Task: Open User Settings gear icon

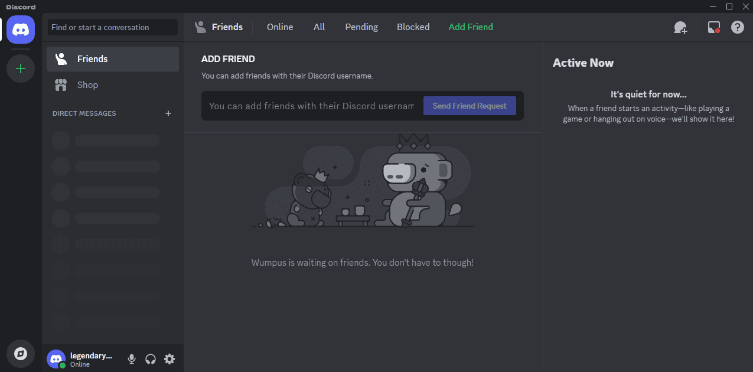Action: (x=169, y=359)
